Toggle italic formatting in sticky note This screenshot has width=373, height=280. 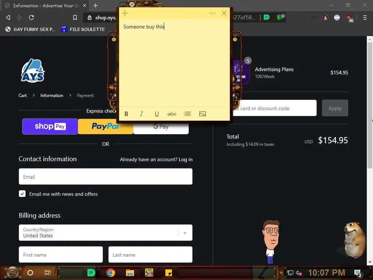(141, 114)
